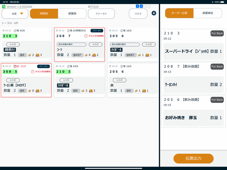
Task: Open レシピ for 水
Action: (x=120, y=80)
